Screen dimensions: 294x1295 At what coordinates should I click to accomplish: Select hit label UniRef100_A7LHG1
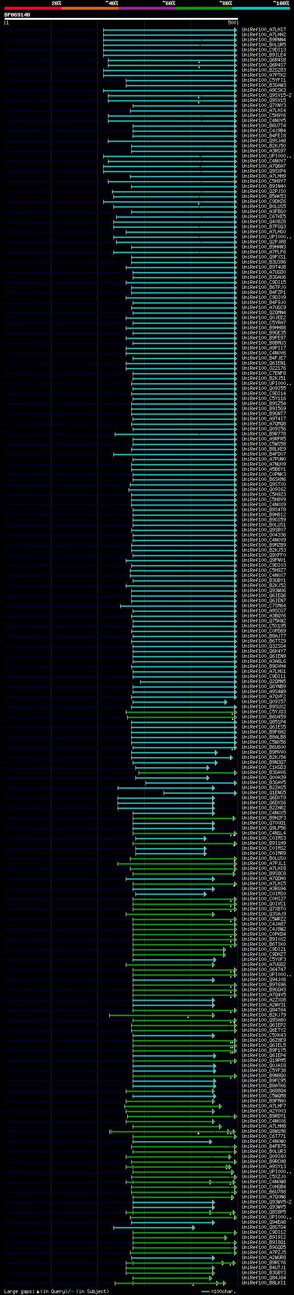pos(263,671)
